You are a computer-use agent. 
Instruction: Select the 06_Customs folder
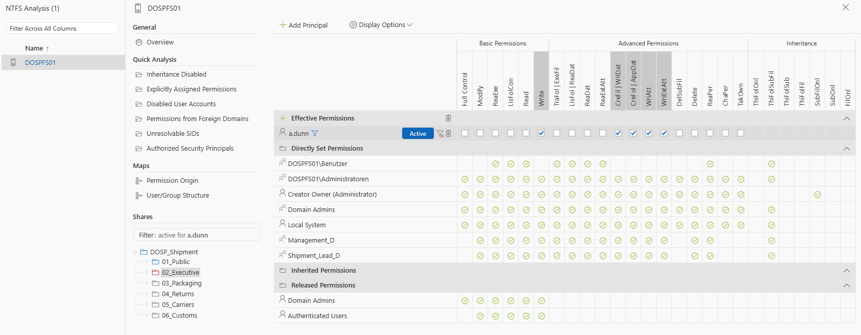(179, 316)
